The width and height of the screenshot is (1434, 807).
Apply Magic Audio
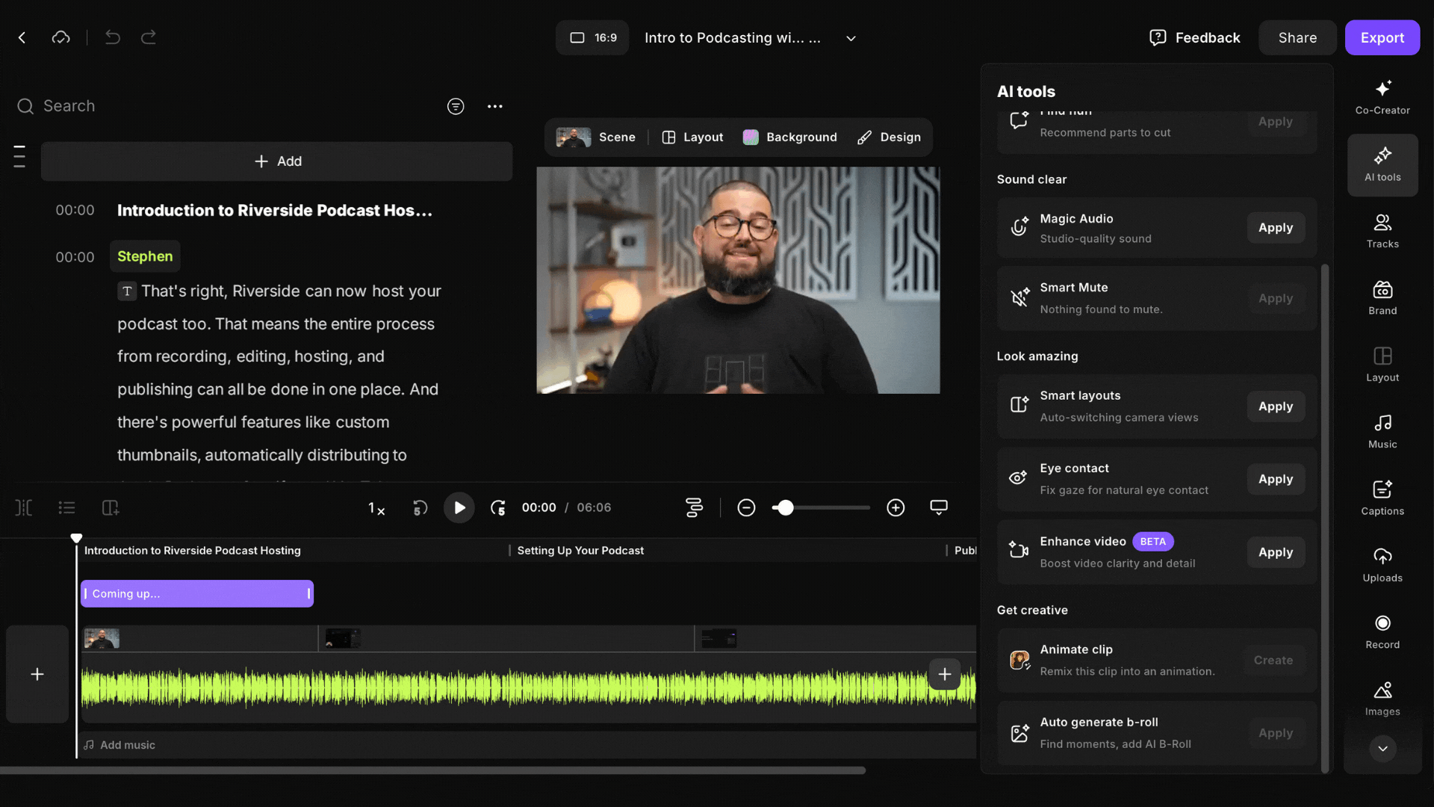[x=1276, y=228]
